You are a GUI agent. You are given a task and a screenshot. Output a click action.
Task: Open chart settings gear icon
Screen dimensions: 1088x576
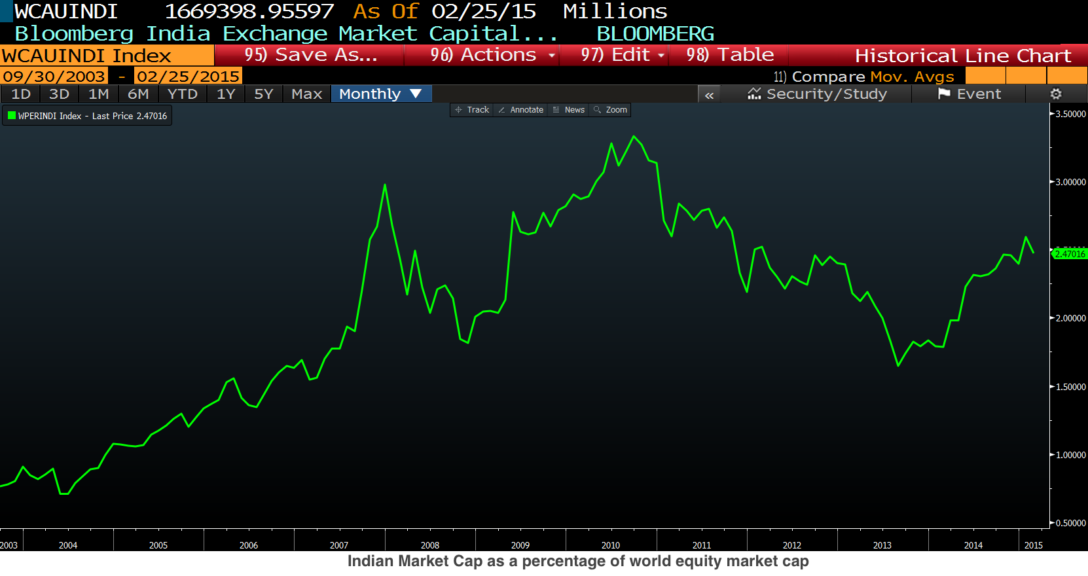pos(1056,94)
